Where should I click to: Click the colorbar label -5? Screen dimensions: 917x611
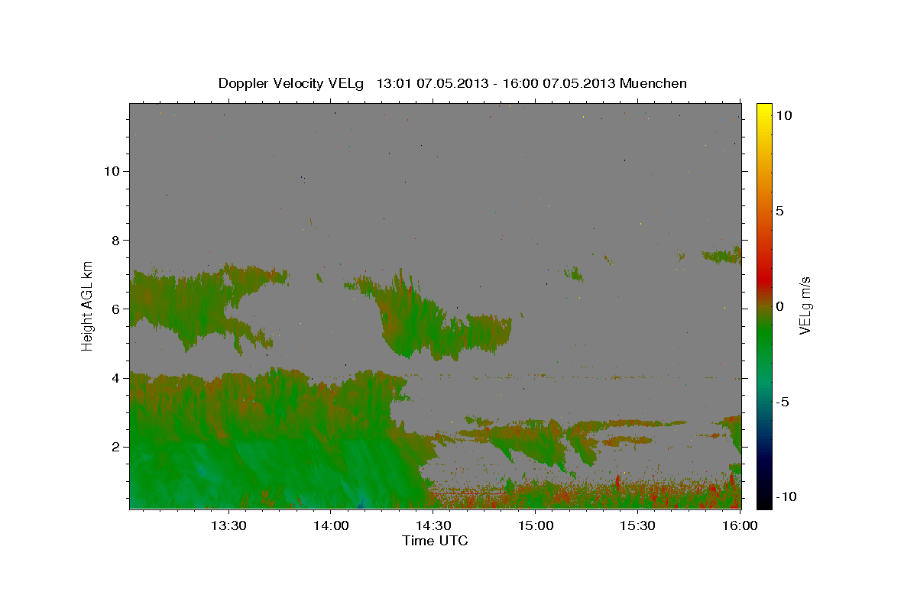(x=782, y=402)
